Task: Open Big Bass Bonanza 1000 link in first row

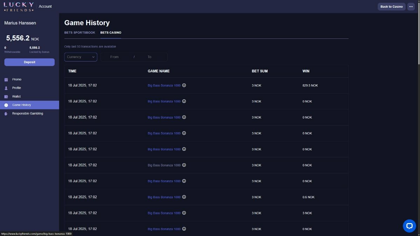Action: (x=164, y=86)
